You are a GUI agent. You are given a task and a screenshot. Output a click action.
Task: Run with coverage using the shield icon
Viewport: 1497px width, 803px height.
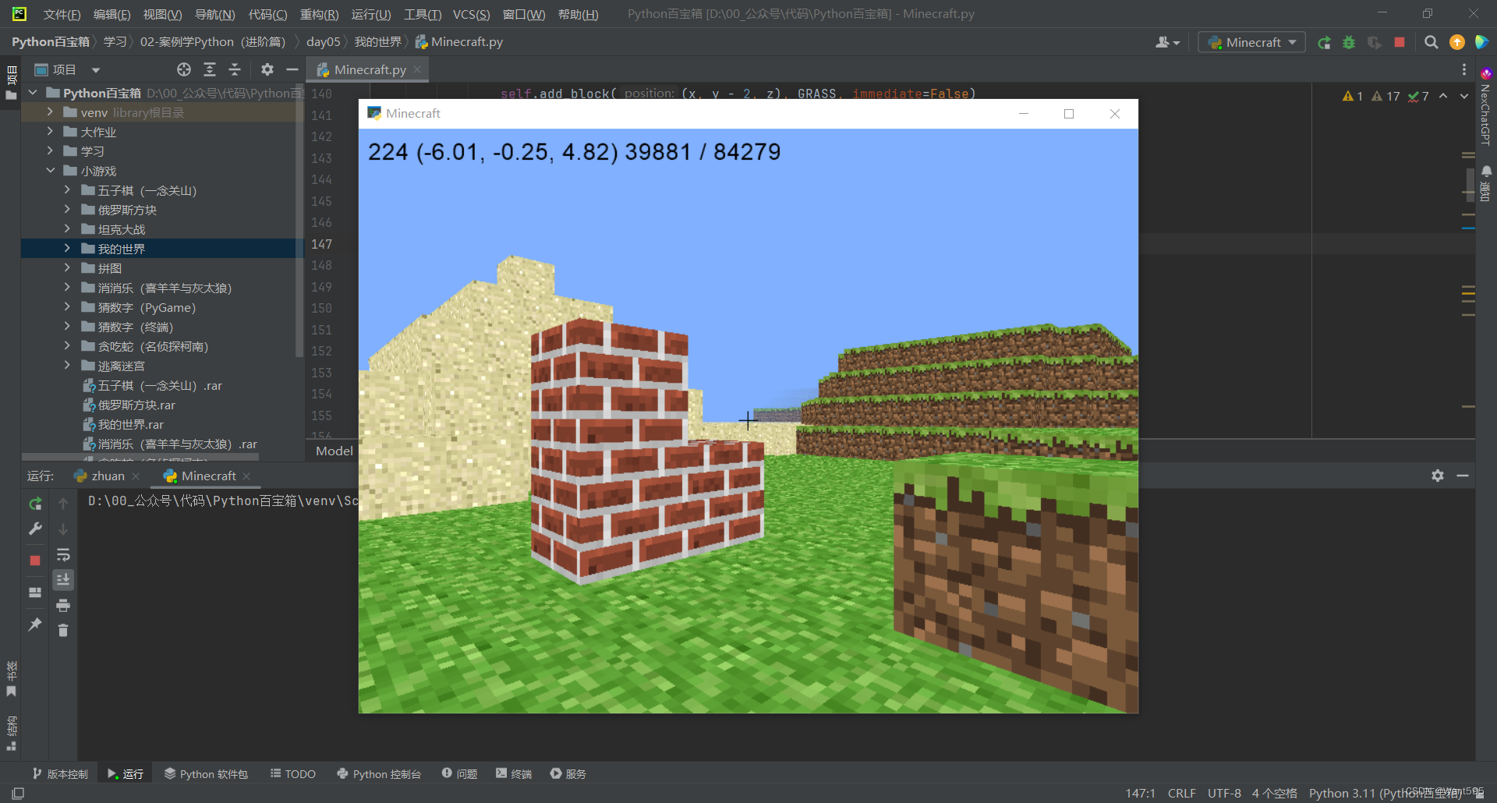(1375, 42)
